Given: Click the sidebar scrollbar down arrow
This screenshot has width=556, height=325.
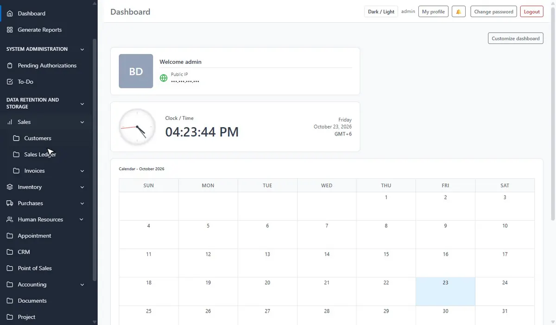Looking at the screenshot, I should [95, 322].
